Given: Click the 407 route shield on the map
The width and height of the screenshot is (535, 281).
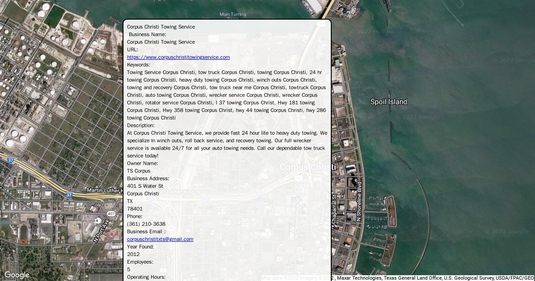Looking at the screenshot, I should click(x=111, y=214).
